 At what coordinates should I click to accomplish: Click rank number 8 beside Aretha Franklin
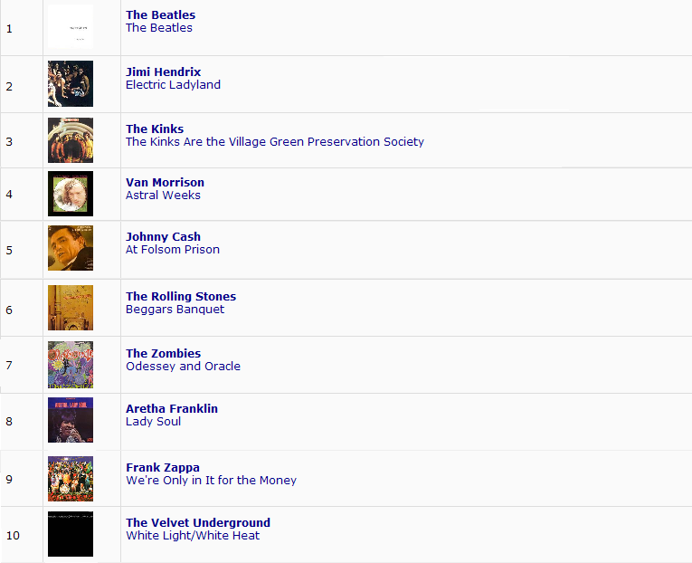click(x=9, y=421)
